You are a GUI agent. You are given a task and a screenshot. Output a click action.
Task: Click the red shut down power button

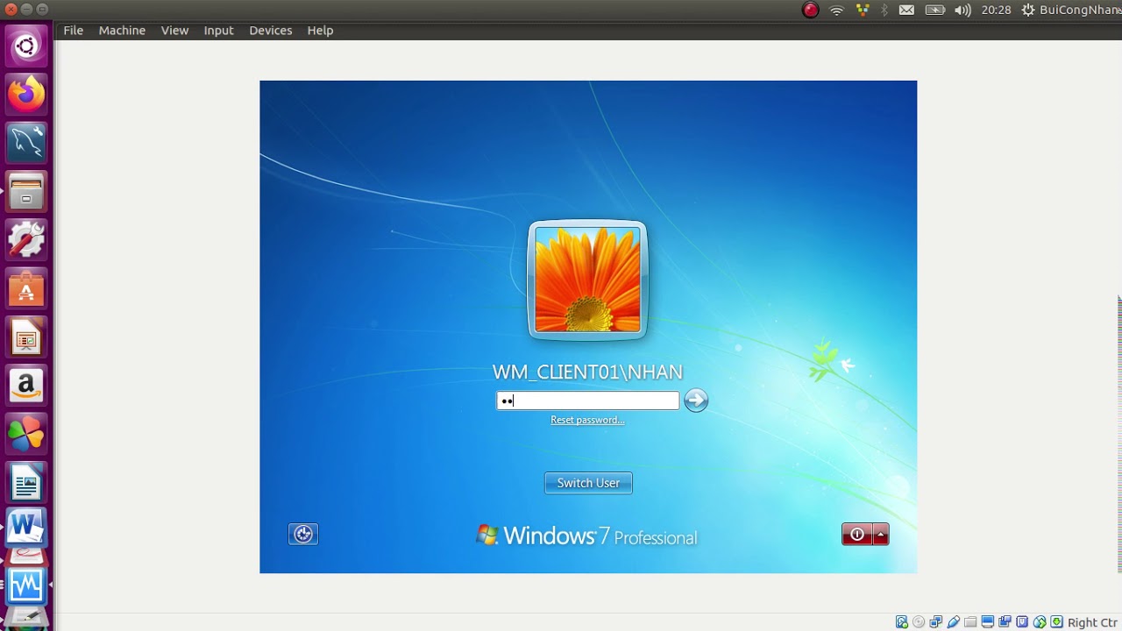pos(857,534)
